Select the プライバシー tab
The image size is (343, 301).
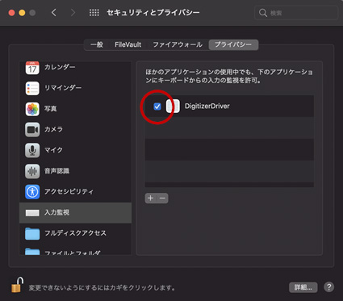pos(233,44)
